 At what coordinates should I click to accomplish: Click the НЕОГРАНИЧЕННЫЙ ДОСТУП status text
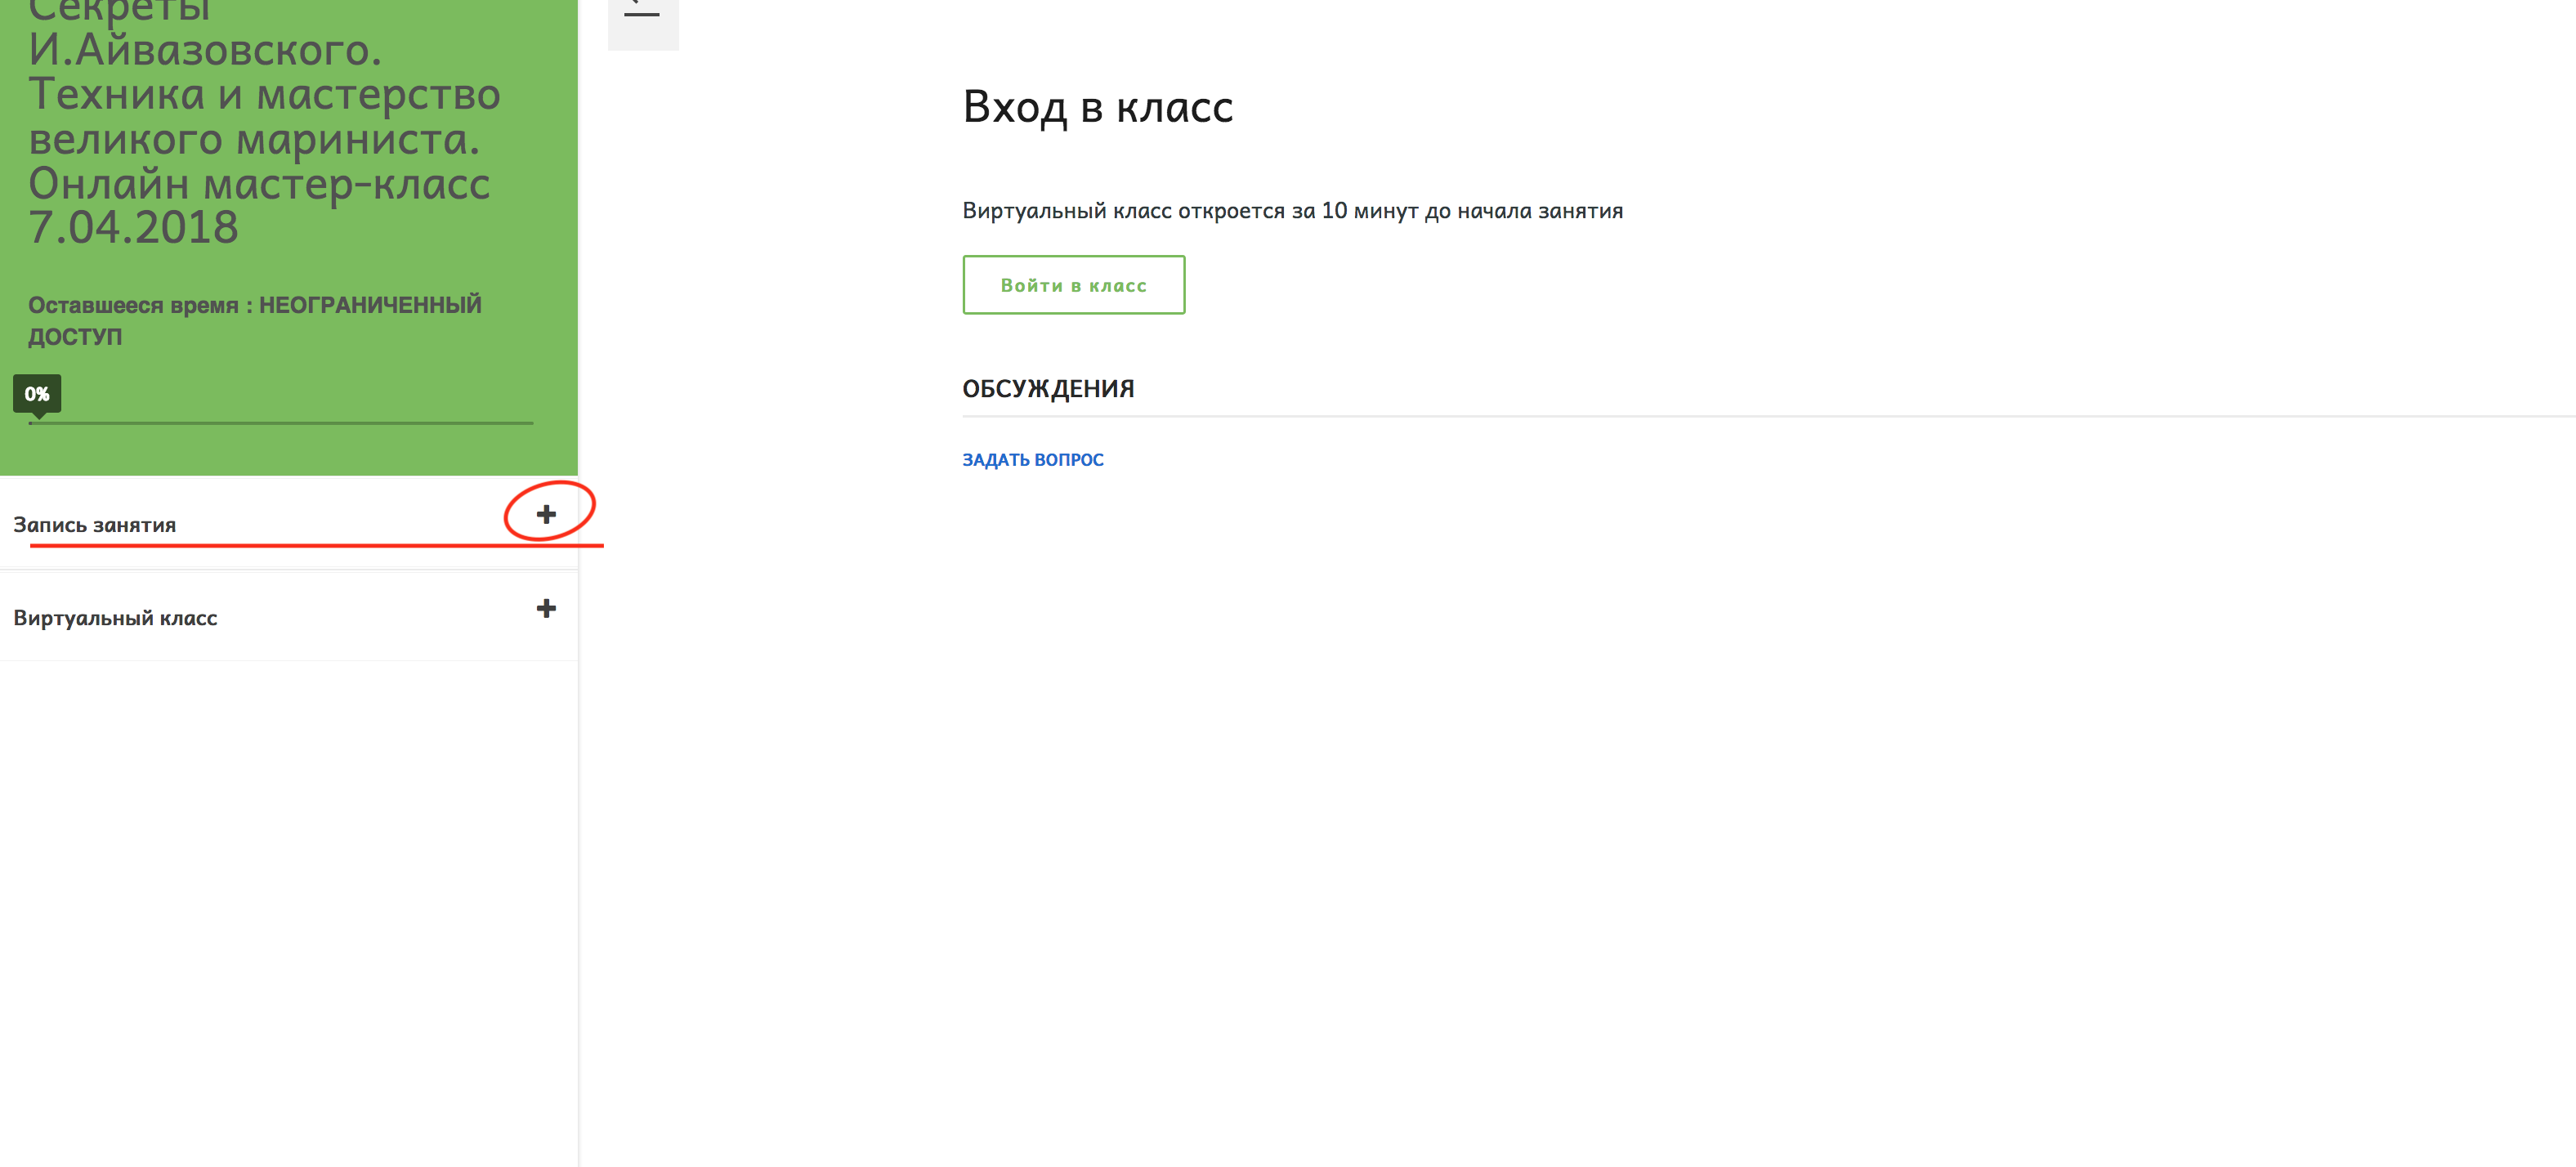pyautogui.click(x=255, y=321)
